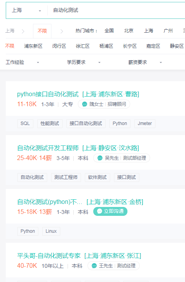Screen dimensions: 185x282
Task: Choose 北京 from hot cities
Action: click(129, 31)
